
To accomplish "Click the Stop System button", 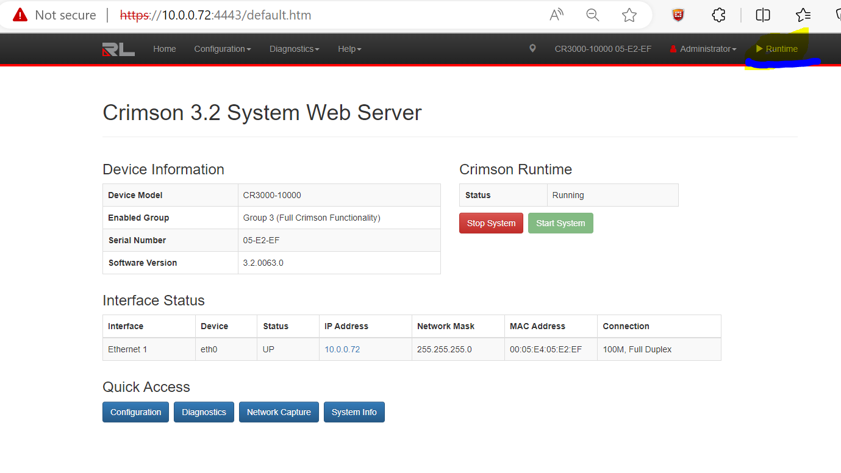I will (491, 223).
